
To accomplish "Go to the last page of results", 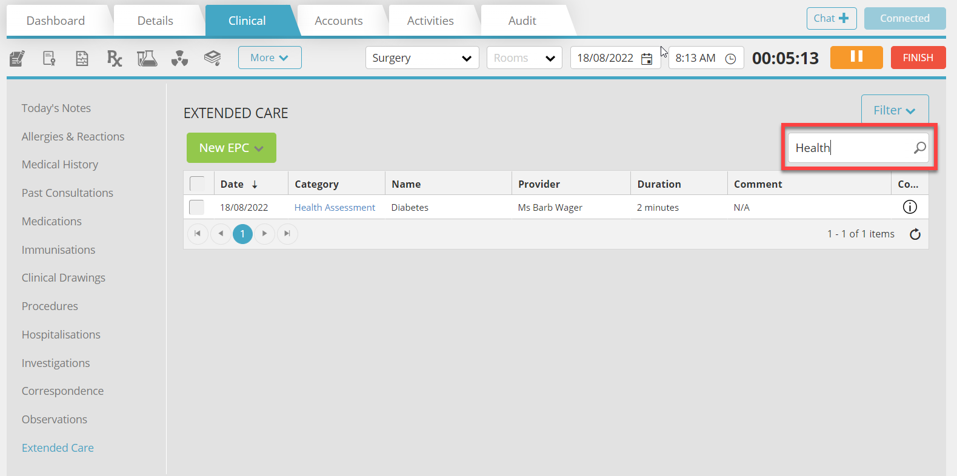I will [x=287, y=234].
